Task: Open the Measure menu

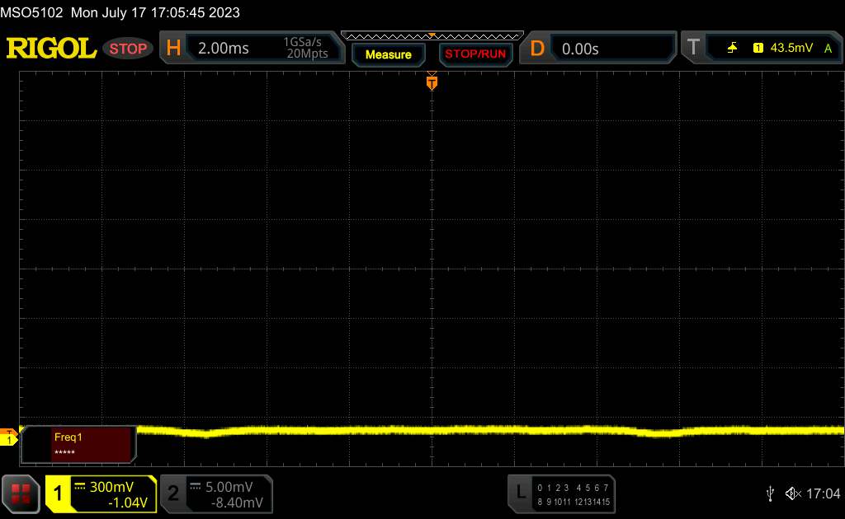Action: [389, 55]
